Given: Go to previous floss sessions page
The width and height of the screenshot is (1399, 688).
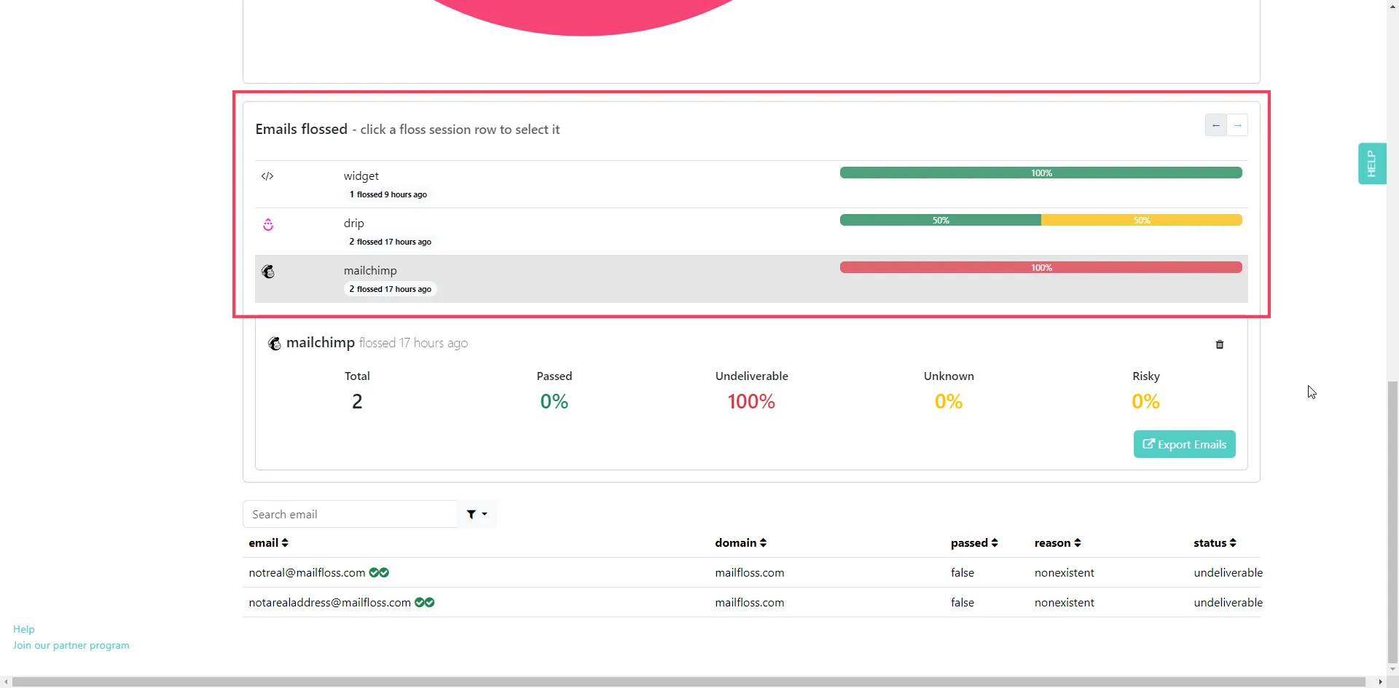Looking at the screenshot, I should click(x=1215, y=125).
